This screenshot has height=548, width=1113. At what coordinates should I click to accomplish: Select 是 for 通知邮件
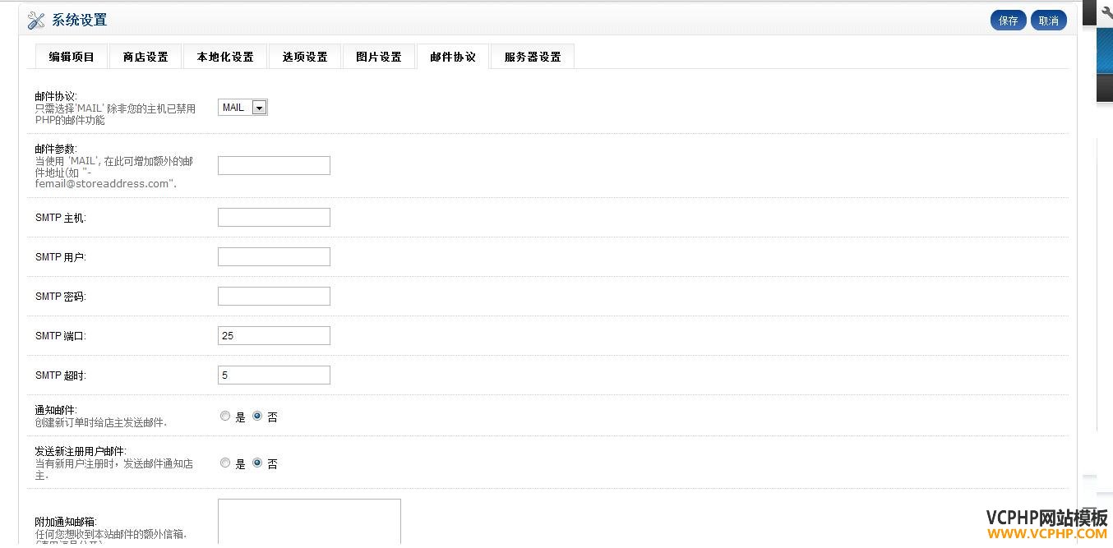coord(225,417)
